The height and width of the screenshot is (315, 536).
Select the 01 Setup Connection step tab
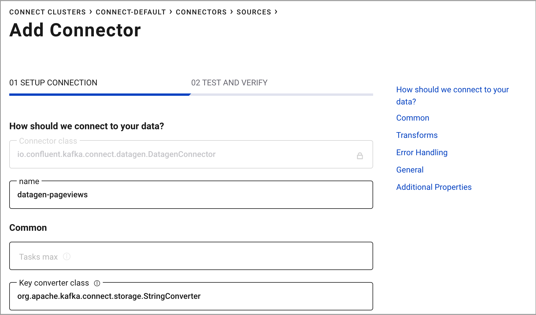pos(53,83)
